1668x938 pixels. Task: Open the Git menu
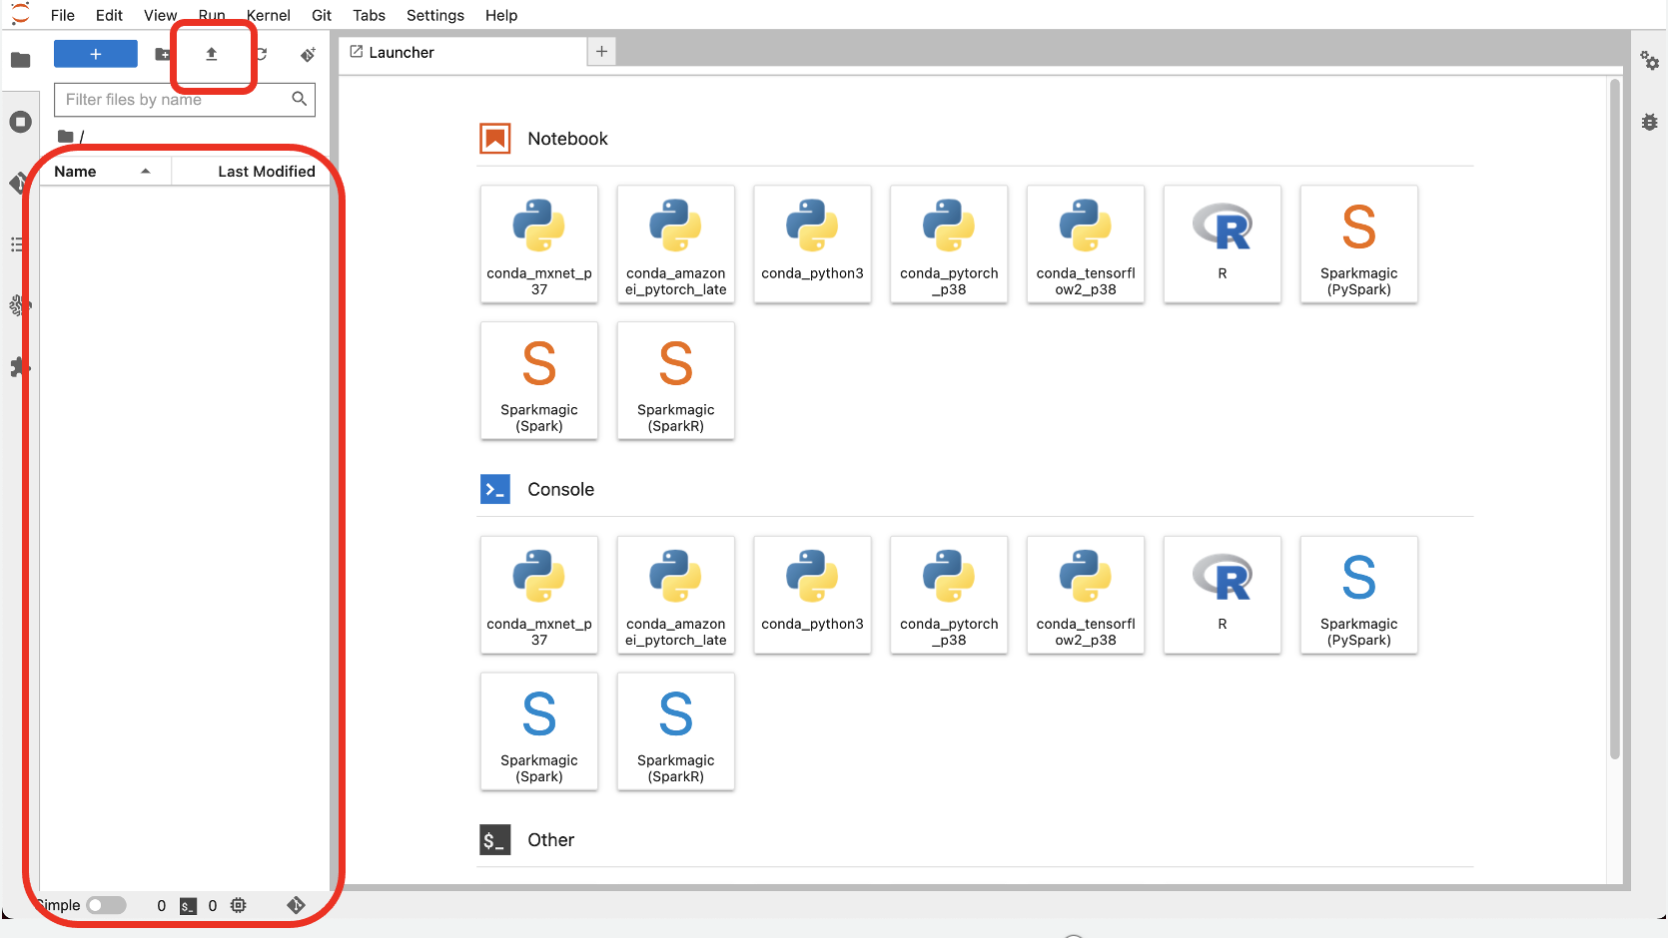[322, 15]
